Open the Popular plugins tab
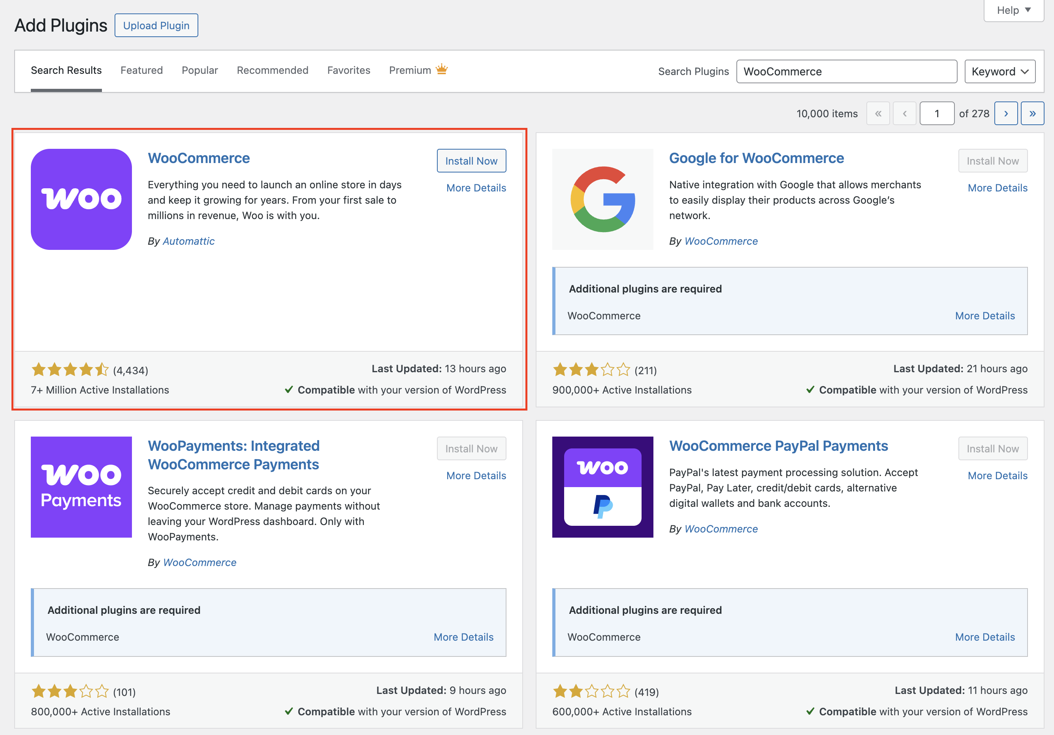The height and width of the screenshot is (735, 1054). coord(200,70)
